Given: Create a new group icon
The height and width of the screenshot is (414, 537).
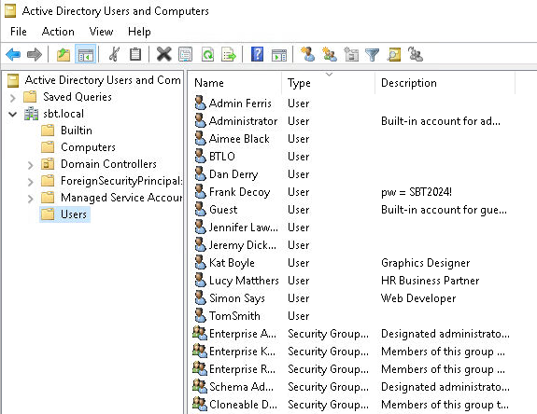Looking at the screenshot, I should (330, 54).
